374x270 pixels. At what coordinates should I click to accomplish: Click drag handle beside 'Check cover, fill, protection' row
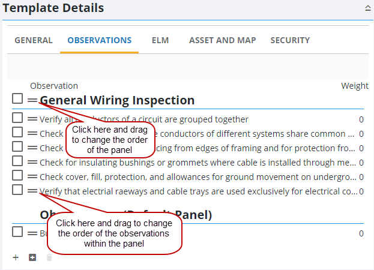[x=32, y=176]
